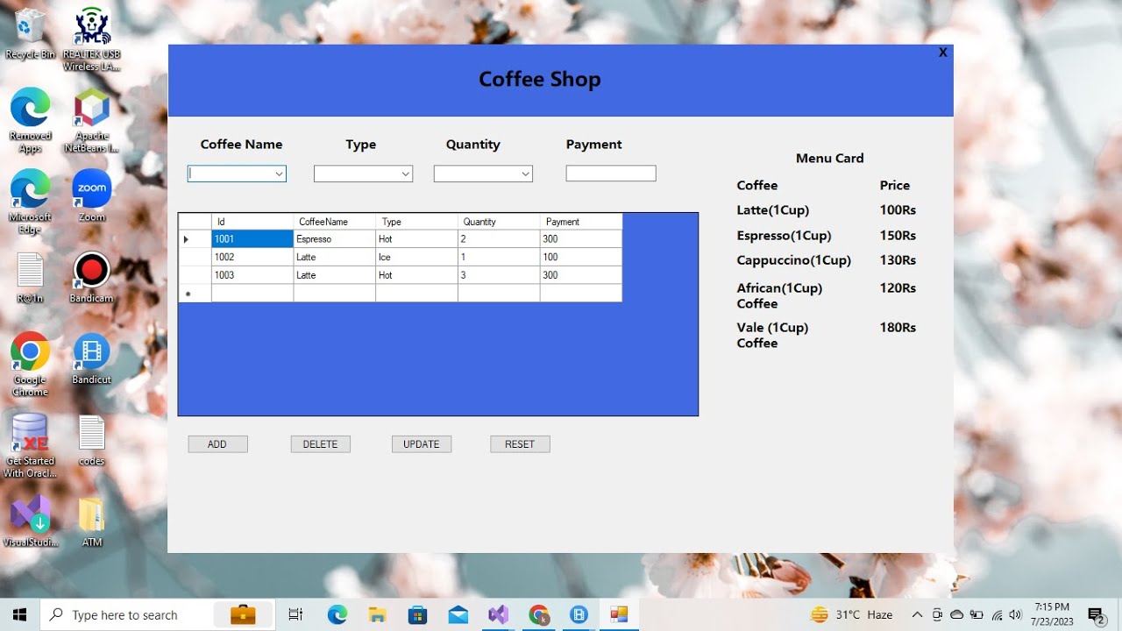Click Cappuccino(1Cup) in Menu Card
The height and width of the screenshot is (631, 1122).
point(794,260)
